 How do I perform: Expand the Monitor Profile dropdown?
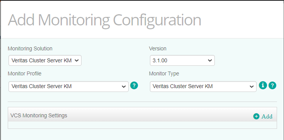[68, 87]
